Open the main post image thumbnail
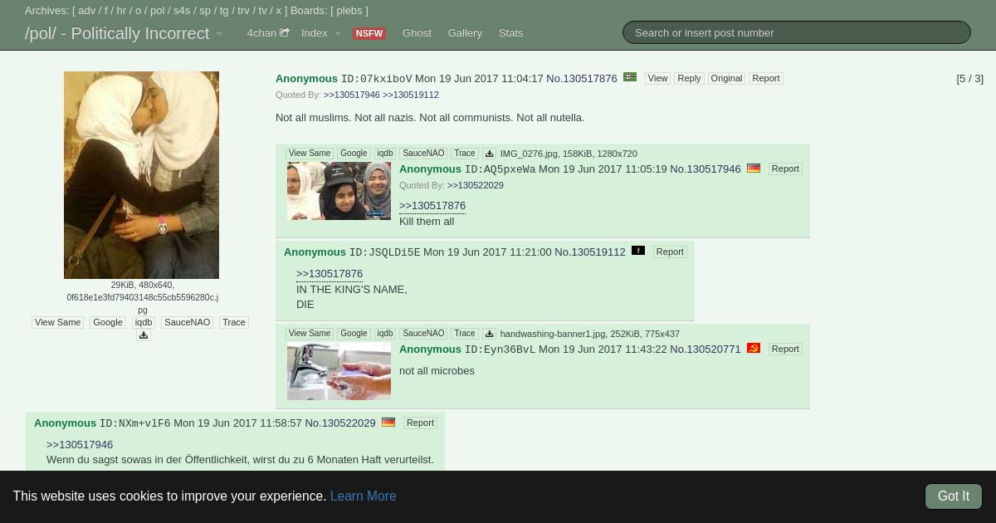 141,175
